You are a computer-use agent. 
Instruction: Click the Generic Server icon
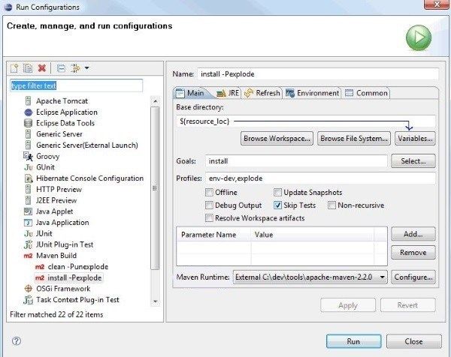(29, 134)
